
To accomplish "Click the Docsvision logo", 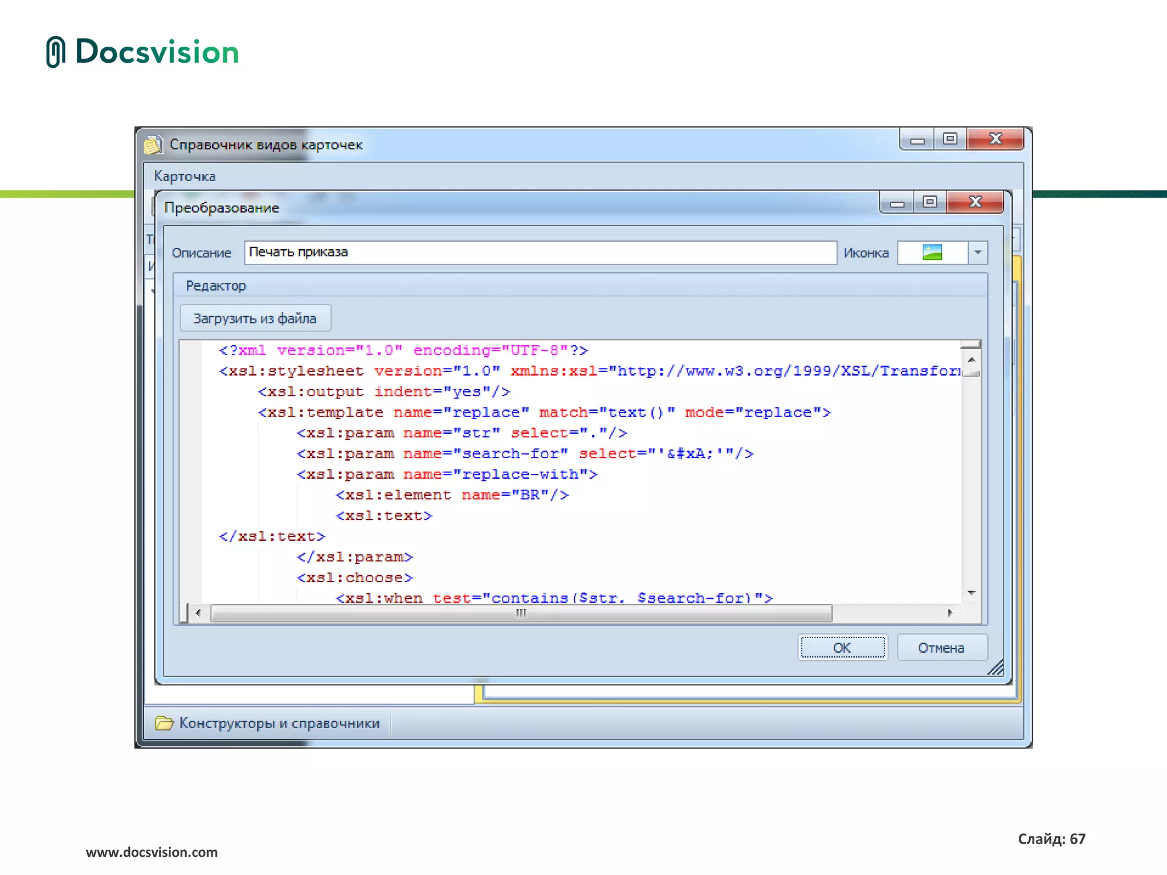I will click(142, 52).
